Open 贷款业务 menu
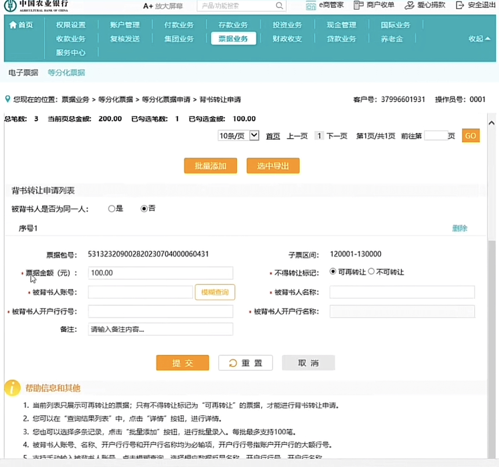This screenshot has width=499, height=467. [x=341, y=39]
